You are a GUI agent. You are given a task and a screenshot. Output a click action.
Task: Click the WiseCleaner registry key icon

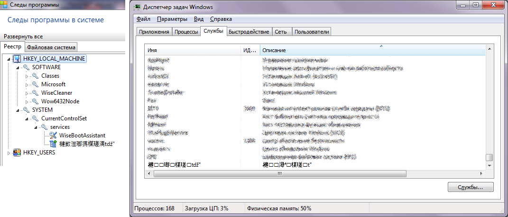pyautogui.click(x=35, y=93)
